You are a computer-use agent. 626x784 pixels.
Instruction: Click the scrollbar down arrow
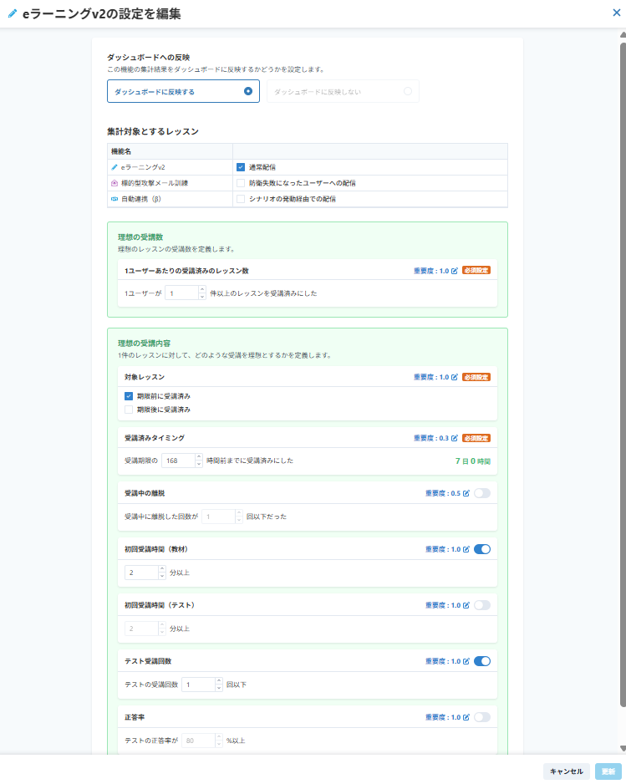[623, 749]
